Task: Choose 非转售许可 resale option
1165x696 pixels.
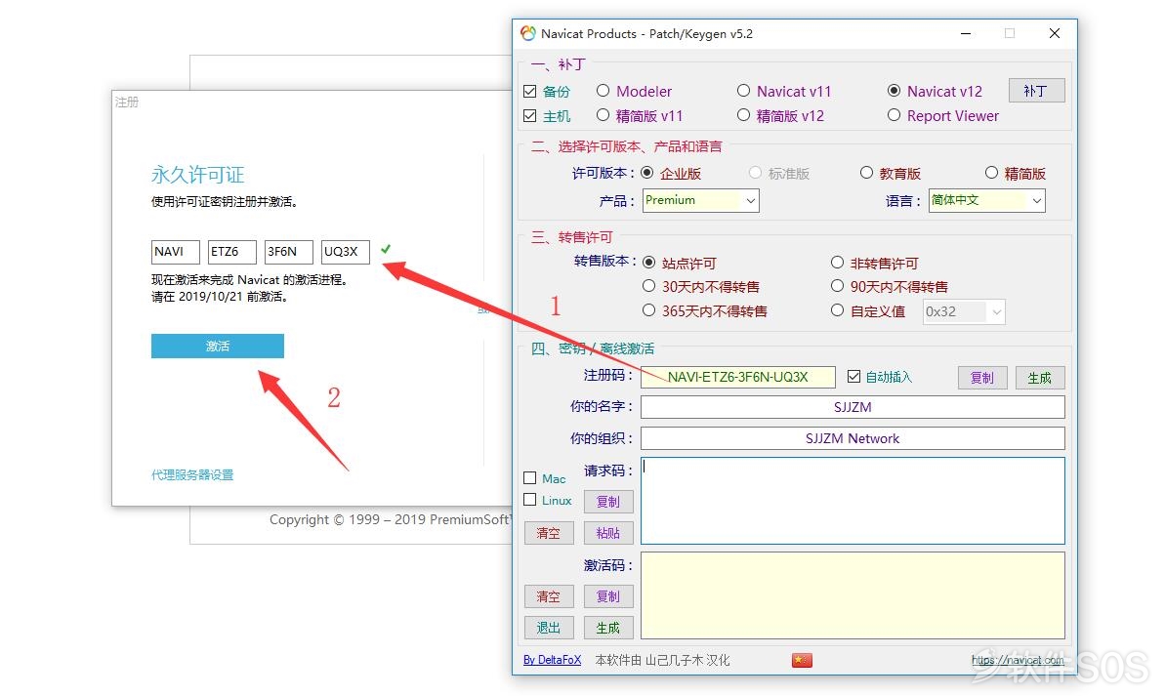Action: coord(837,263)
